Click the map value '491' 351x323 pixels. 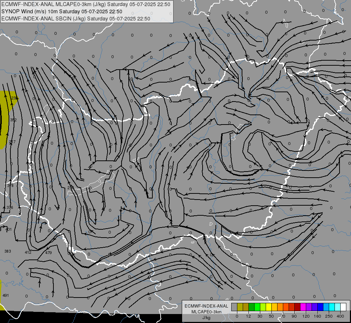6,295
